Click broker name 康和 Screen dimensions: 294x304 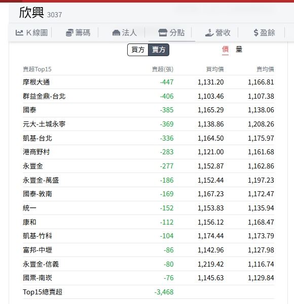click(29, 222)
